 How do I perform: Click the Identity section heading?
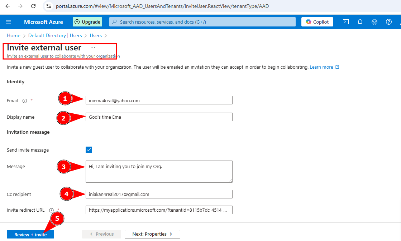pos(16,82)
